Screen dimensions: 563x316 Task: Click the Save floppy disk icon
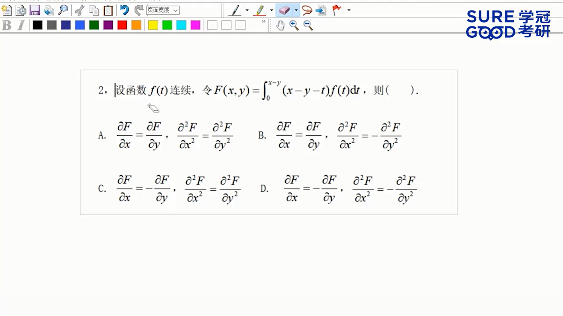click(35, 10)
